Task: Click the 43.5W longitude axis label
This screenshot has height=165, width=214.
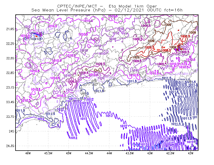Action: click(x=130, y=154)
